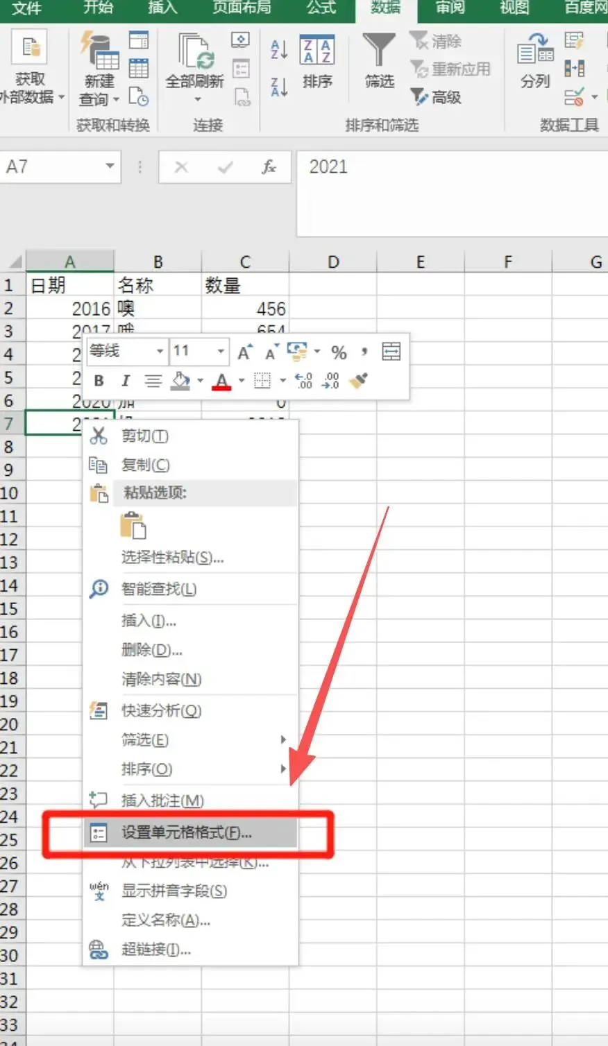Expand the font color dropdown arrow
The width and height of the screenshot is (608, 1046).
[x=241, y=380]
